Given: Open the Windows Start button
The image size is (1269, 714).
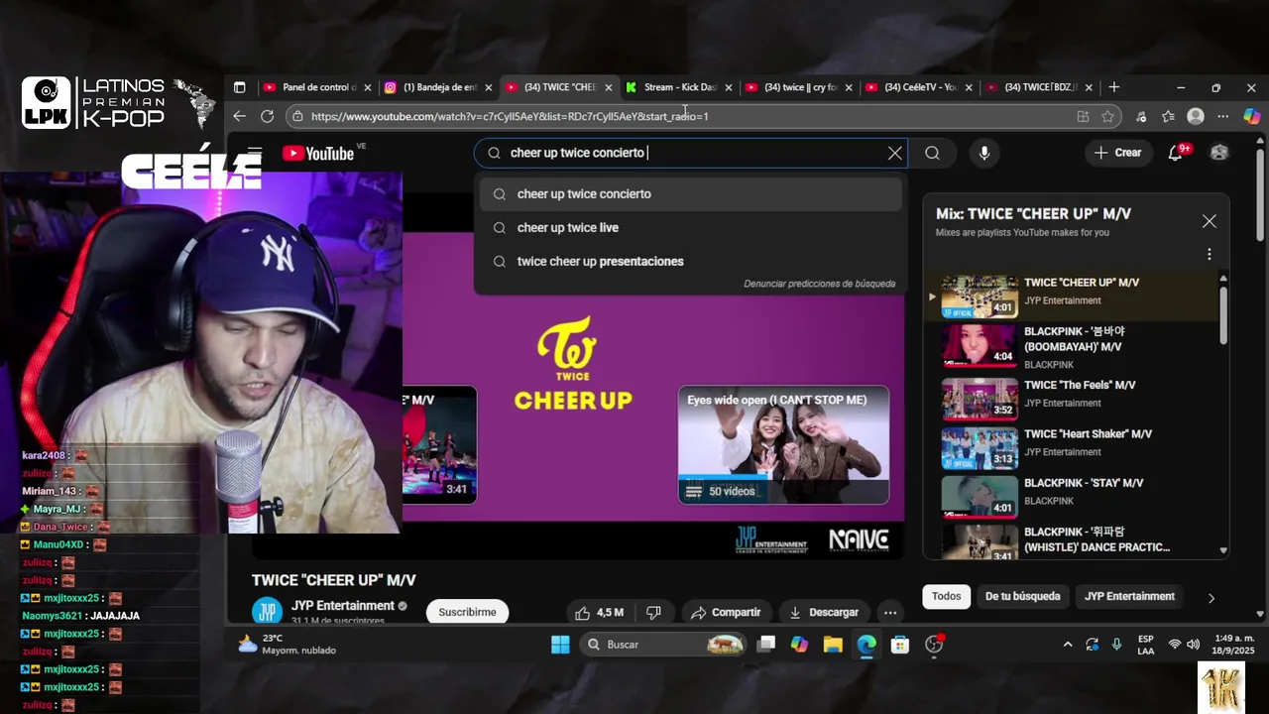Looking at the screenshot, I should [x=560, y=645].
